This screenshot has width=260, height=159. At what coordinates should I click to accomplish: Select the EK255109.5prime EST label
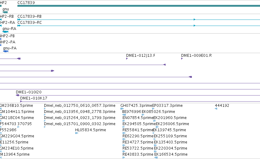point(170,136)
